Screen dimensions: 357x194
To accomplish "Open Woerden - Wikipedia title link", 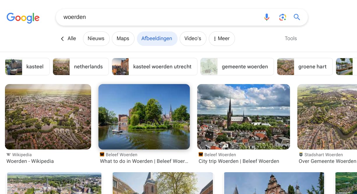I will point(30,161).
